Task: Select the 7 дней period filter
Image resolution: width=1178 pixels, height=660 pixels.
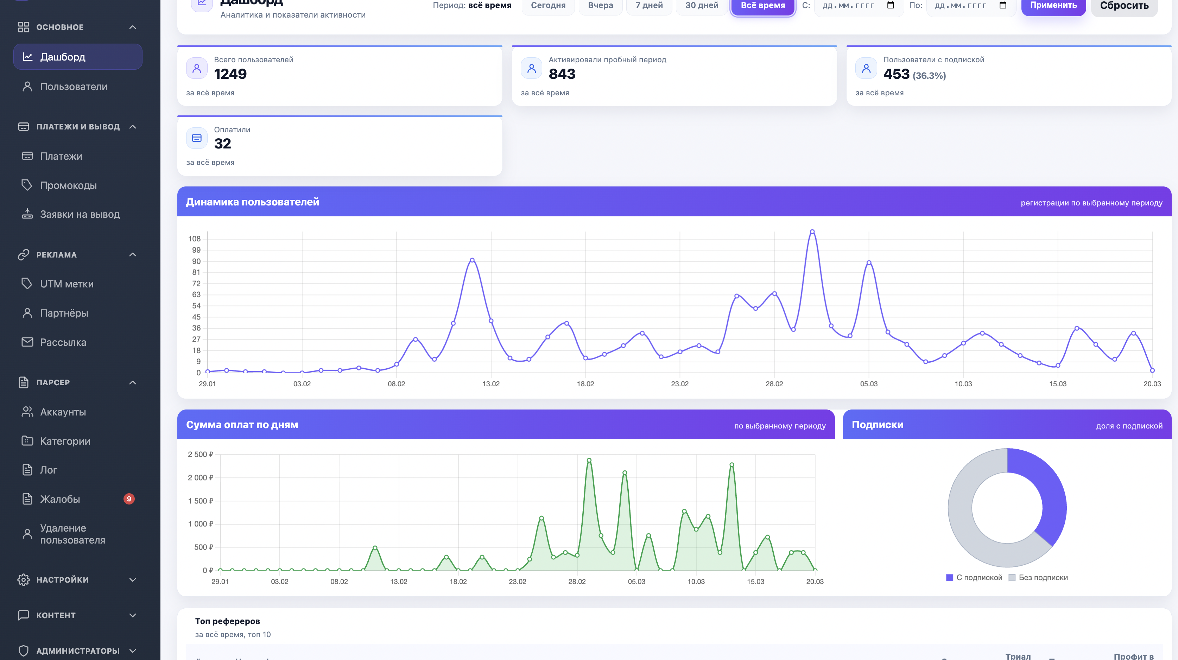Action: coord(648,6)
